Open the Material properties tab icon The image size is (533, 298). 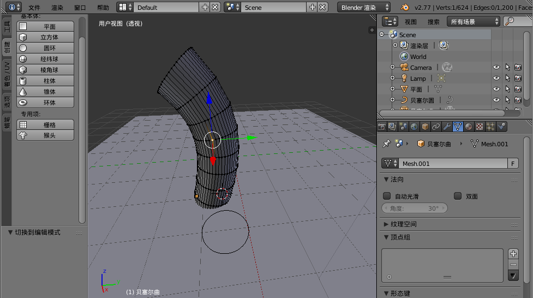[x=469, y=127]
